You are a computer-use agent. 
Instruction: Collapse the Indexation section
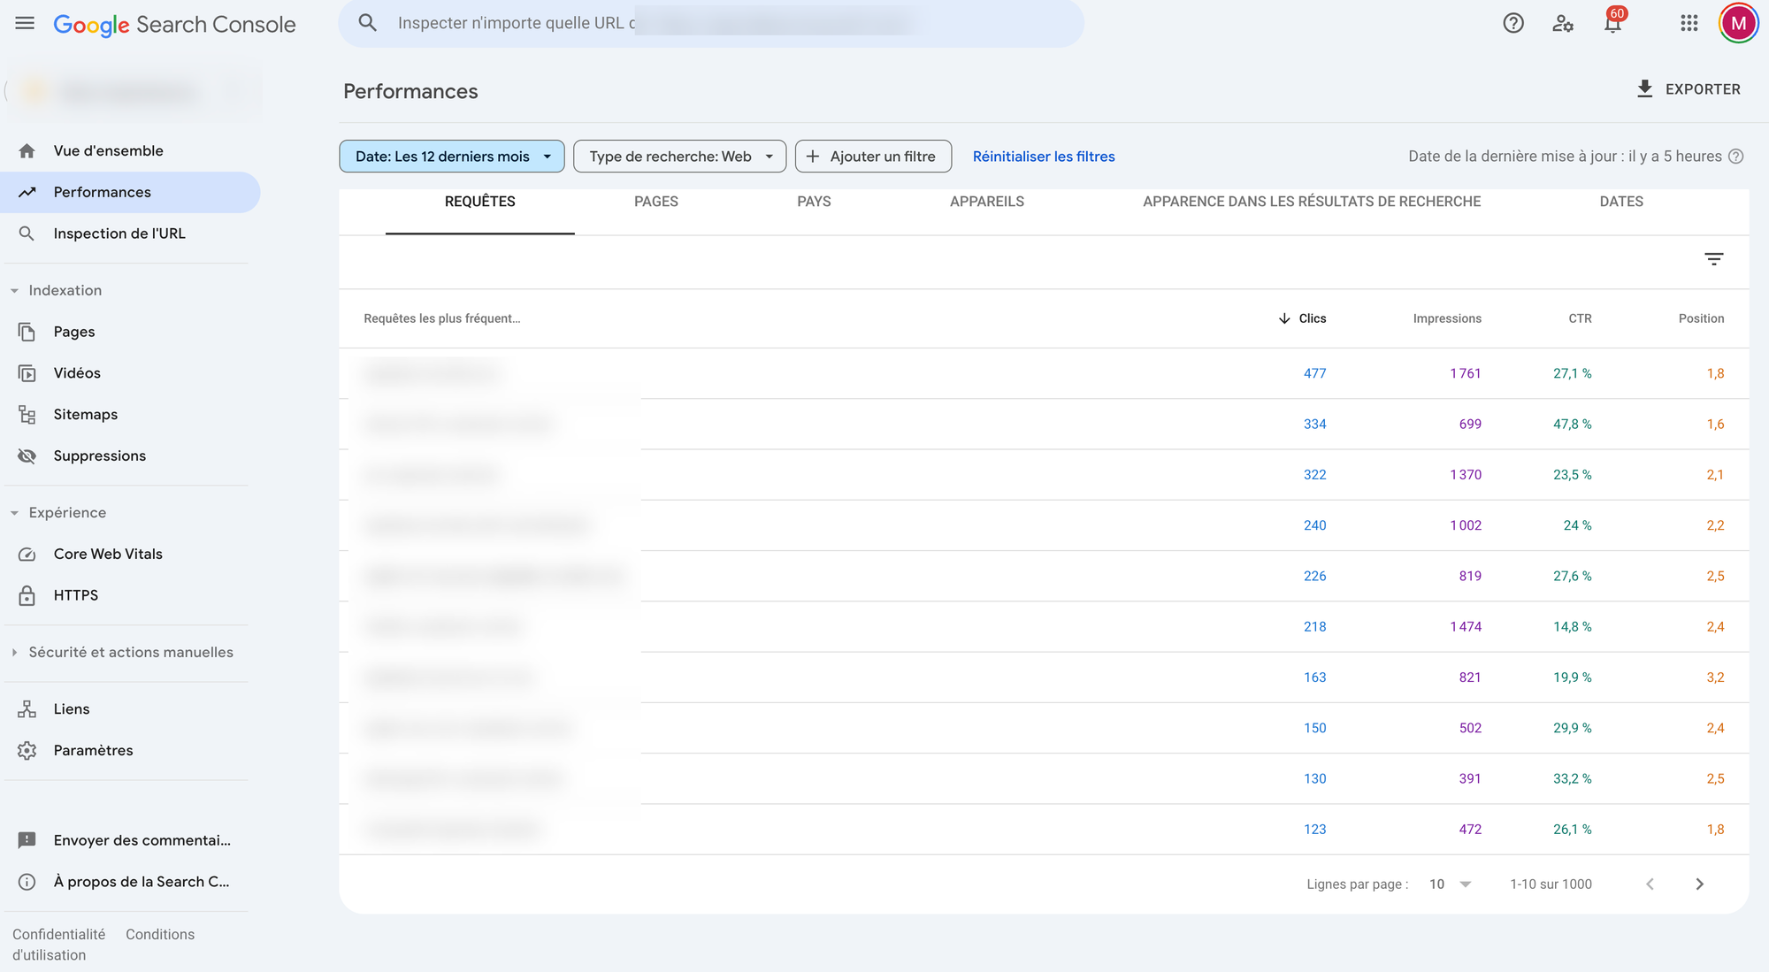point(65,290)
